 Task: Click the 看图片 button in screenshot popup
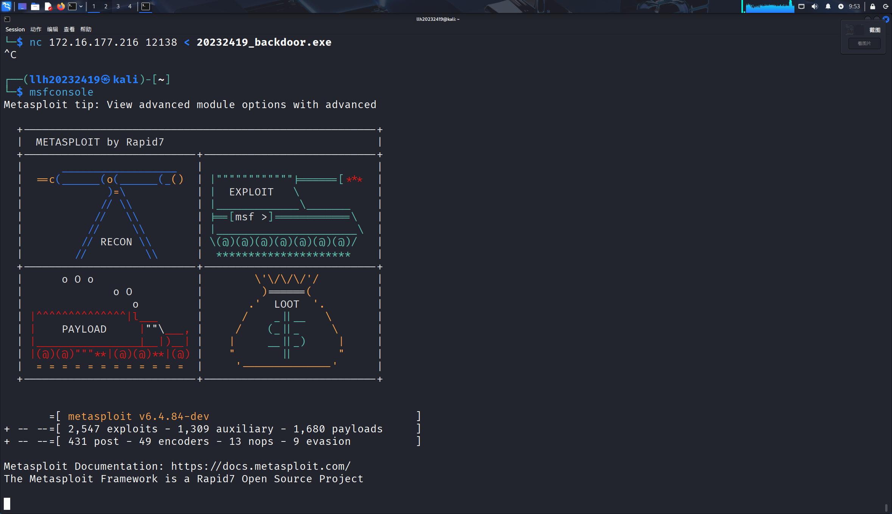point(864,43)
